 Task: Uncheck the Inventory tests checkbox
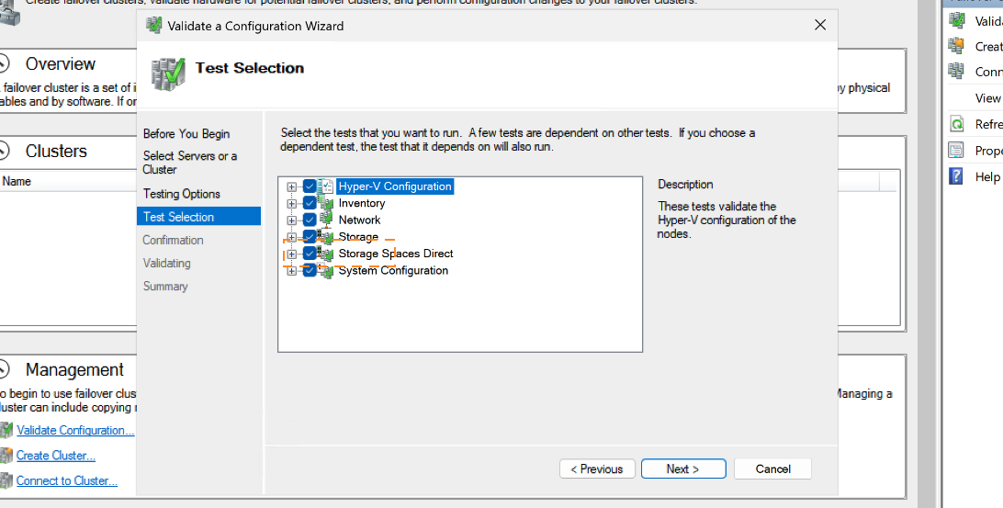[310, 203]
